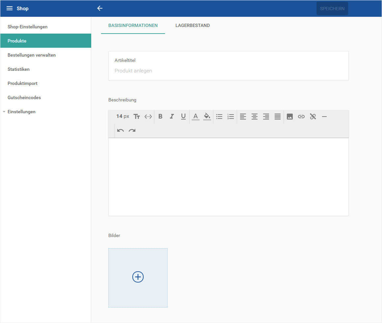This screenshot has height=323, width=382.
Task: Switch to the Basisinformationen tab
Action: pyautogui.click(x=133, y=25)
